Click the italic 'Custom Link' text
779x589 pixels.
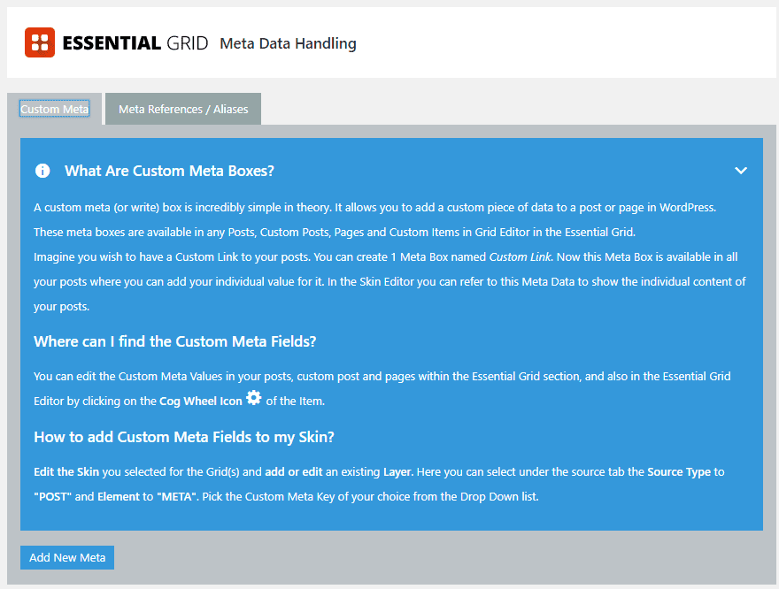pyautogui.click(x=520, y=256)
